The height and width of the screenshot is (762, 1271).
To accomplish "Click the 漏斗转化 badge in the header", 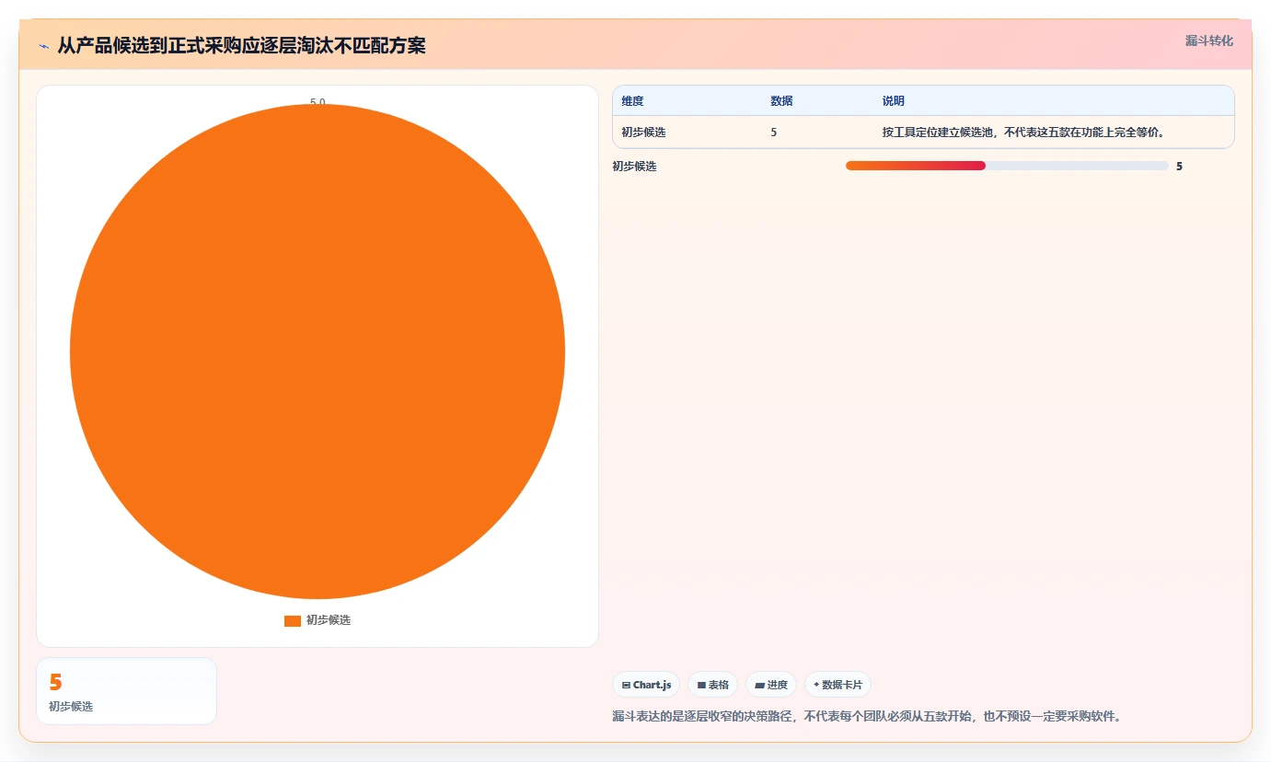I will click(1208, 40).
